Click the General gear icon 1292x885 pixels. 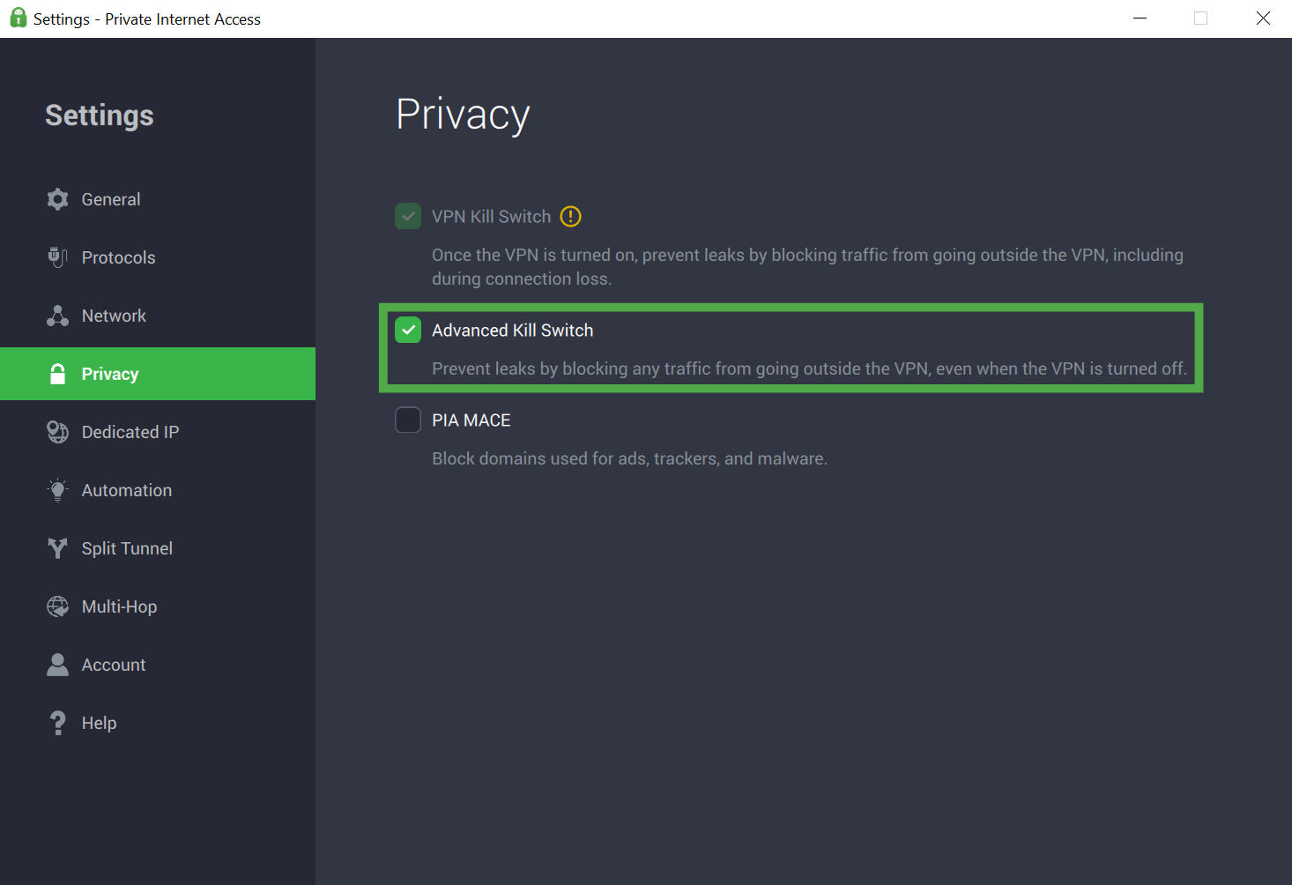[57, 199]
